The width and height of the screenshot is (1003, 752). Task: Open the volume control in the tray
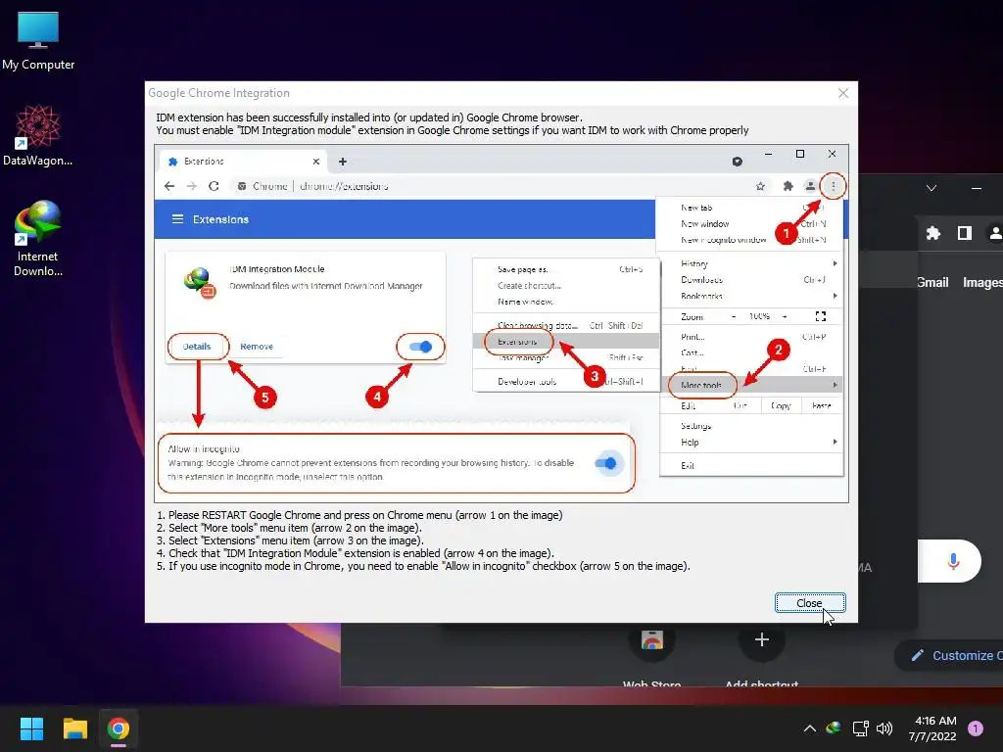click(884, 728)
